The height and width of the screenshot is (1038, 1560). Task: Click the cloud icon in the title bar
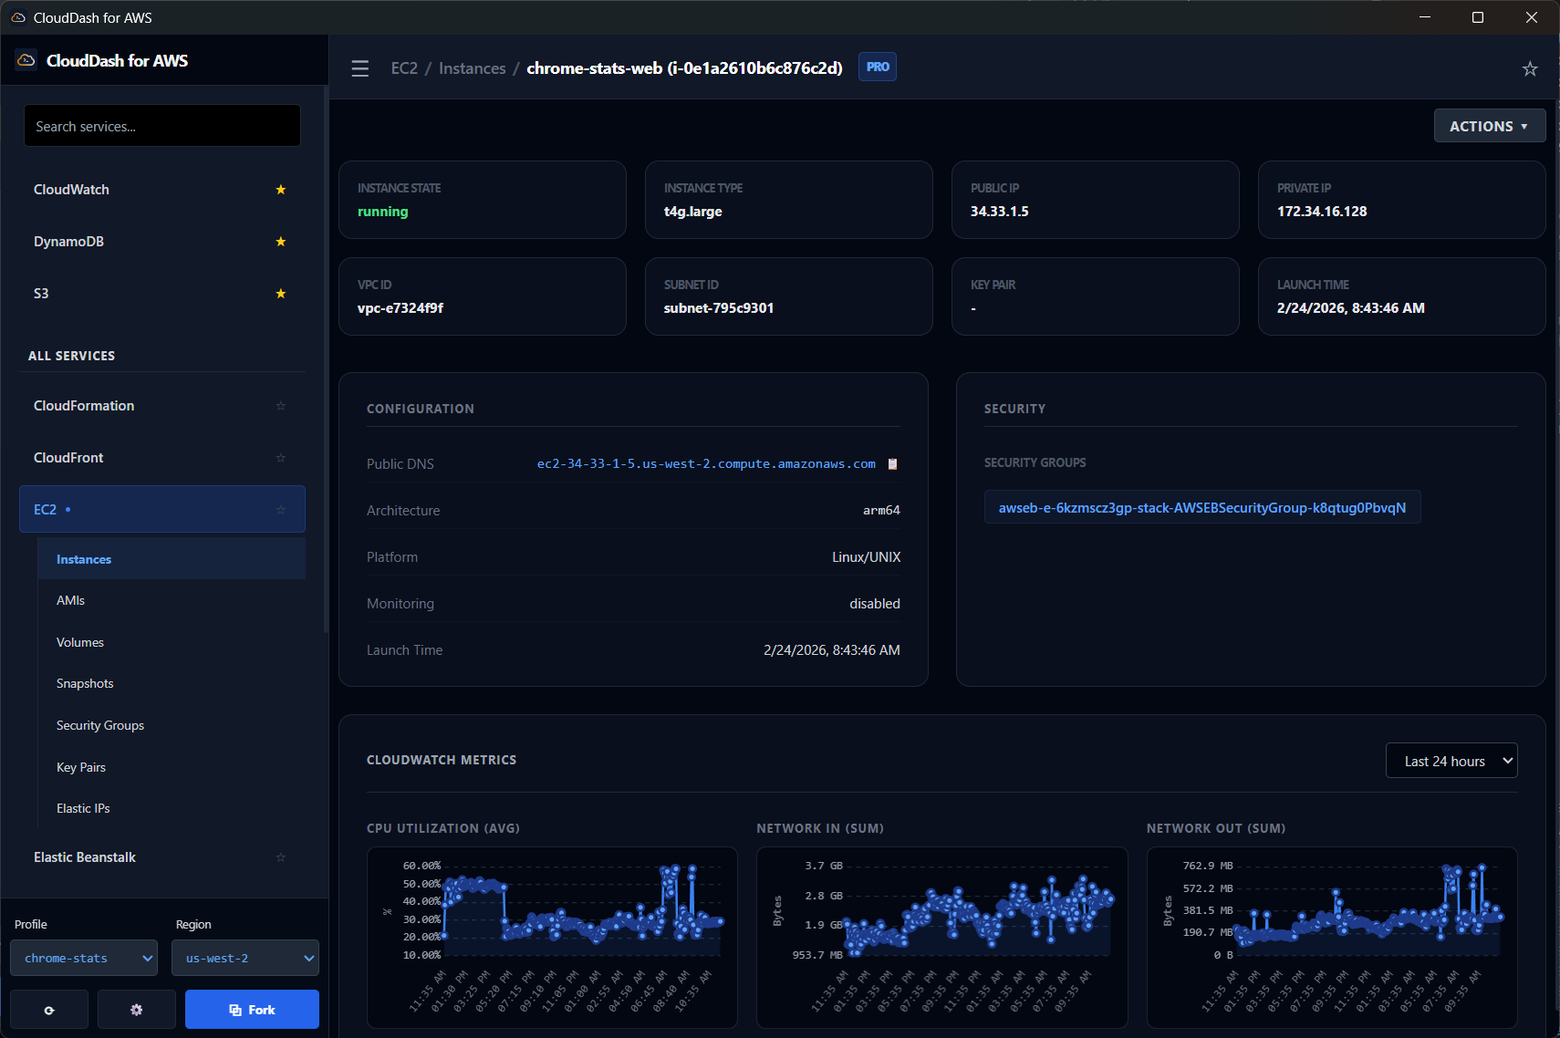tap(18, 16)
